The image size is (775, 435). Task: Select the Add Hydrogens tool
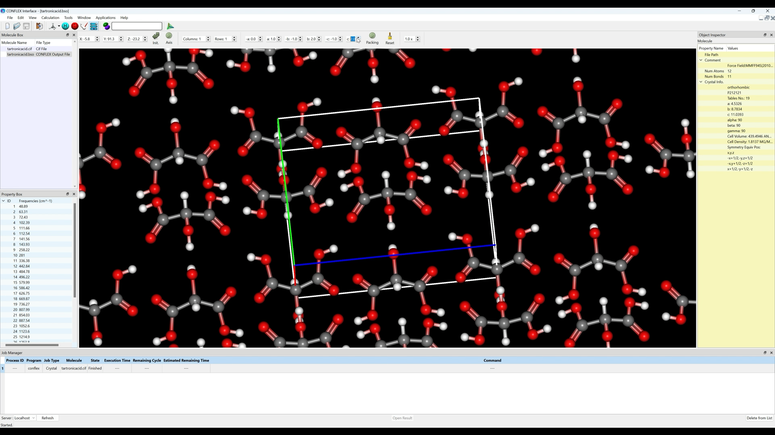pos(65,26)
